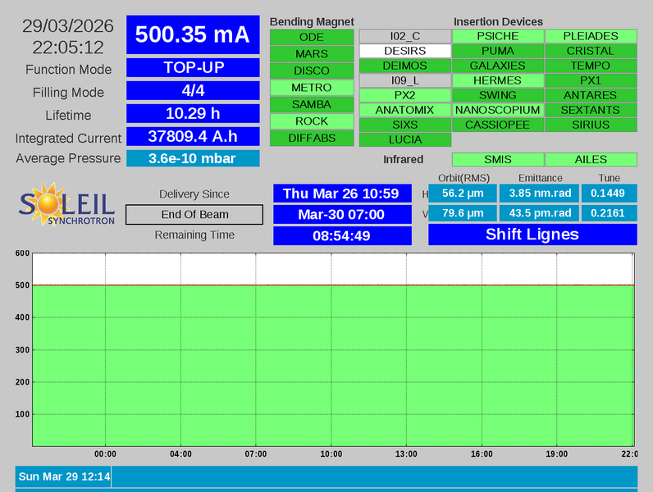
Task: Click the AILES infrared beamline
Action: click(591, 160)
